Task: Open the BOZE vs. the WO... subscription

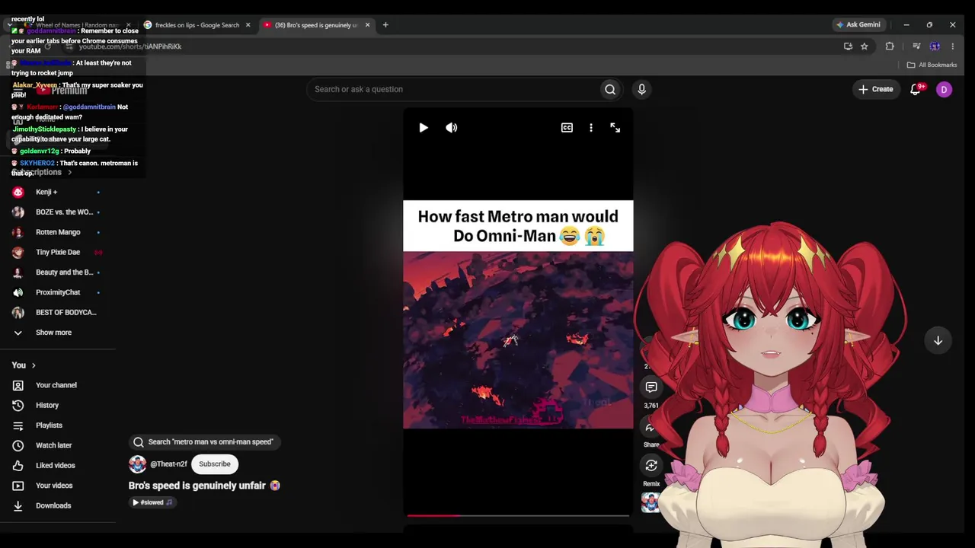Action: [x=64, y=212]
